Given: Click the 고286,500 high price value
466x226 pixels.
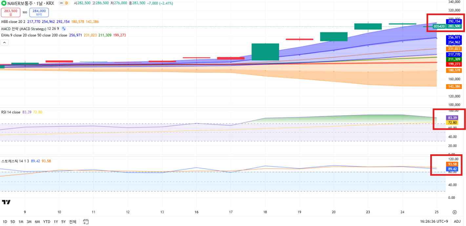Looking at the screenshot, I should (x=100, y=3).
